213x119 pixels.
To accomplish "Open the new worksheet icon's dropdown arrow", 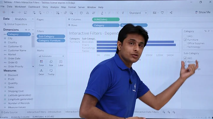I will (62, 13).
